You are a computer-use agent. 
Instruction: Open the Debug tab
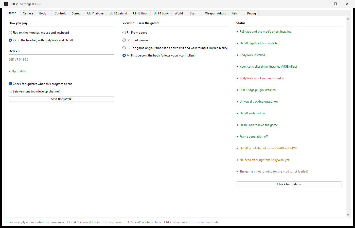click(251, 13)
